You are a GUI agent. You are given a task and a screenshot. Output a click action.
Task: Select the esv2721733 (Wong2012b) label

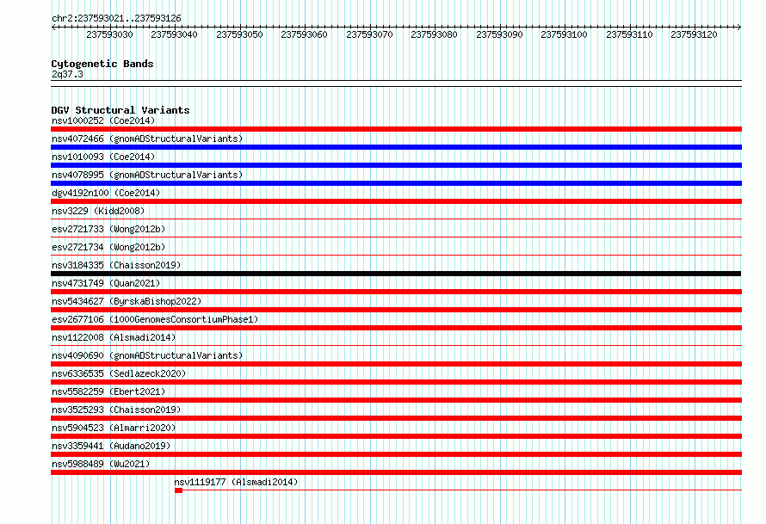108,229
